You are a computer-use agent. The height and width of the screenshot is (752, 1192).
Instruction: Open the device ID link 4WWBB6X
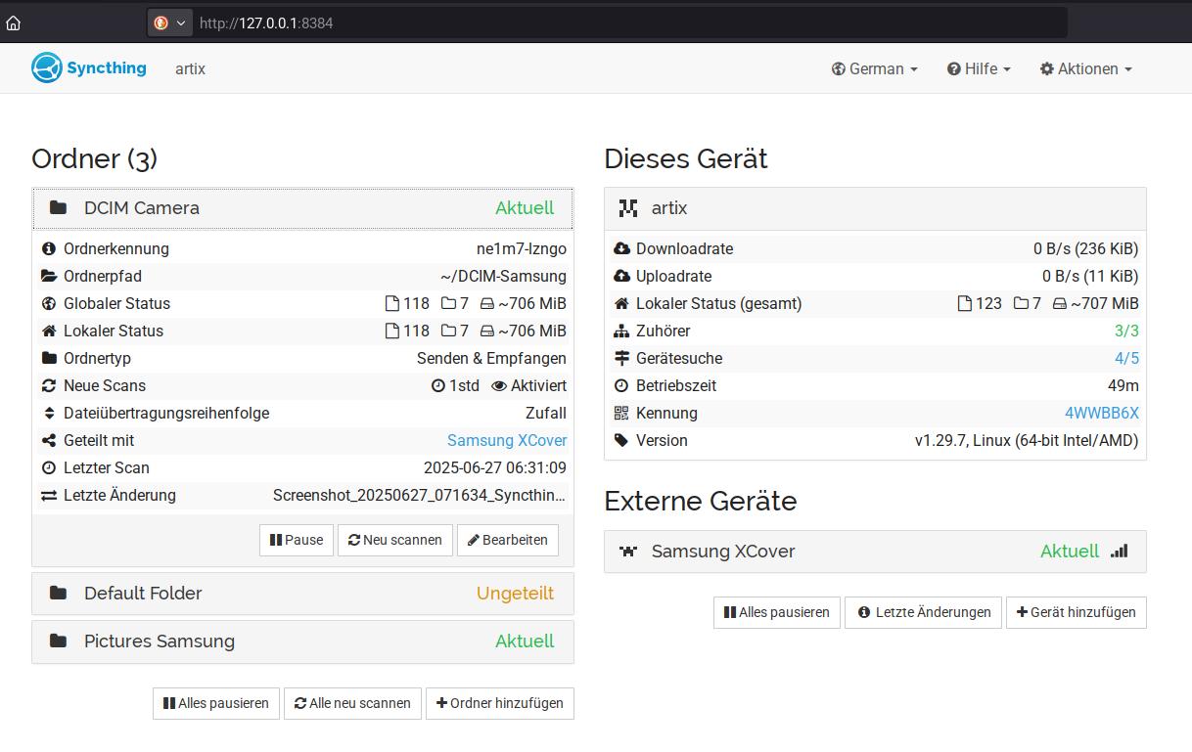[1102, 414]
